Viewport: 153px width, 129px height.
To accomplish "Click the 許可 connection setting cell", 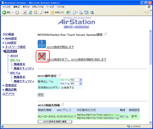I will [x=134, y=116].
